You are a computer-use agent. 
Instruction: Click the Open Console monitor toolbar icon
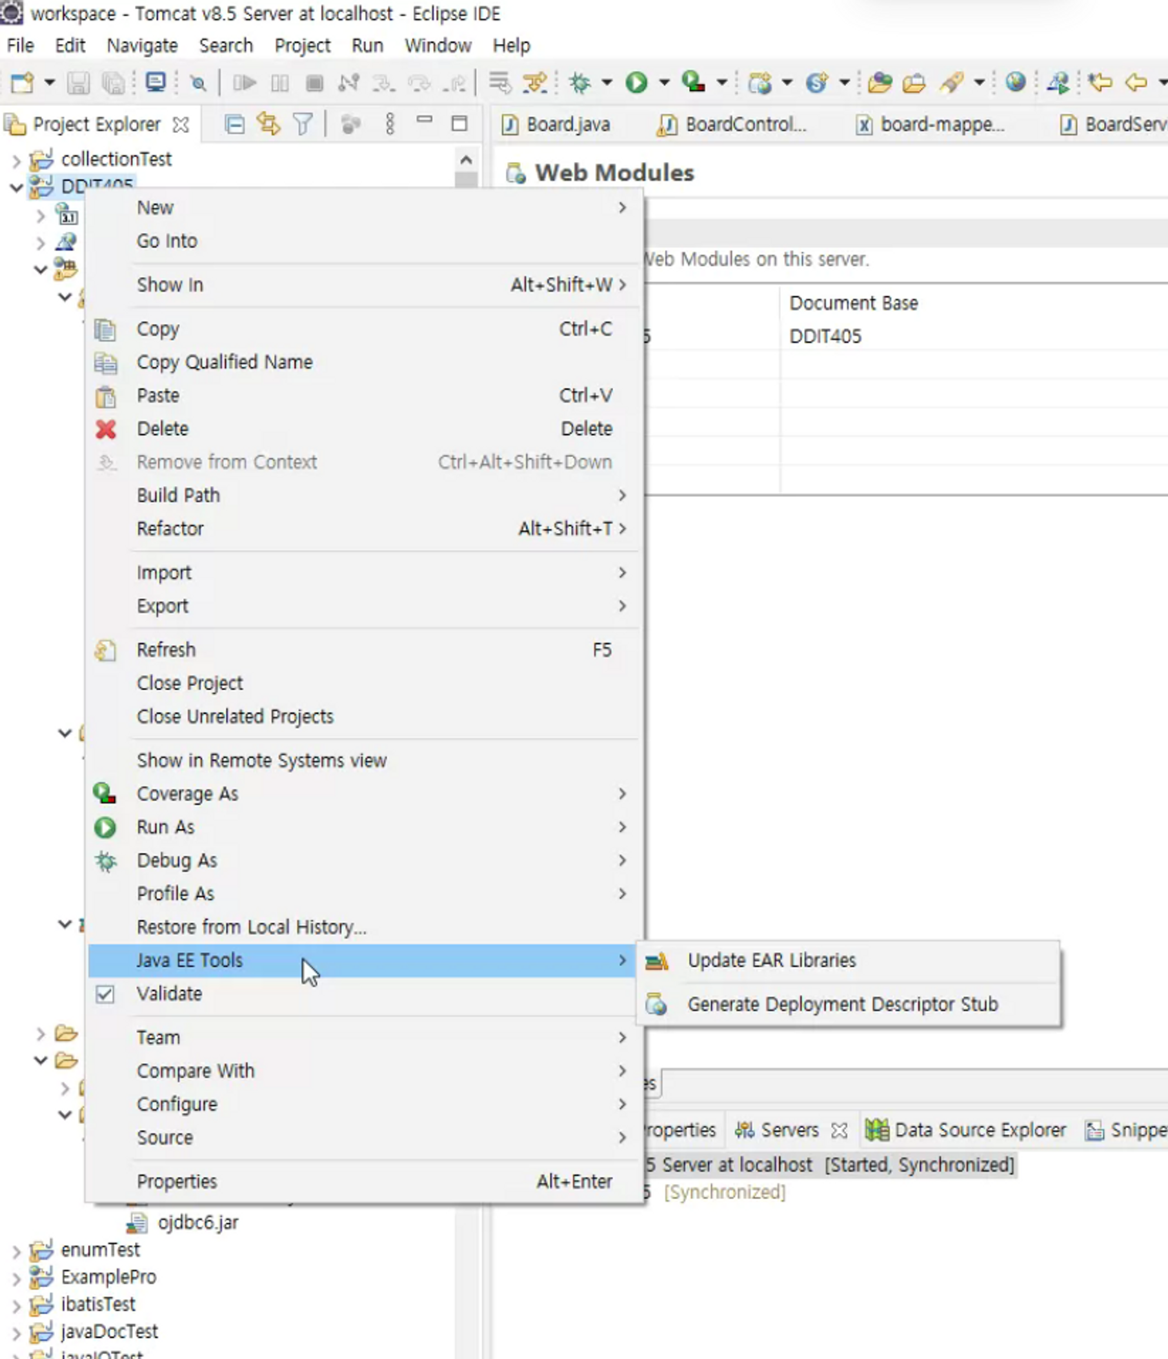point(156,82)
